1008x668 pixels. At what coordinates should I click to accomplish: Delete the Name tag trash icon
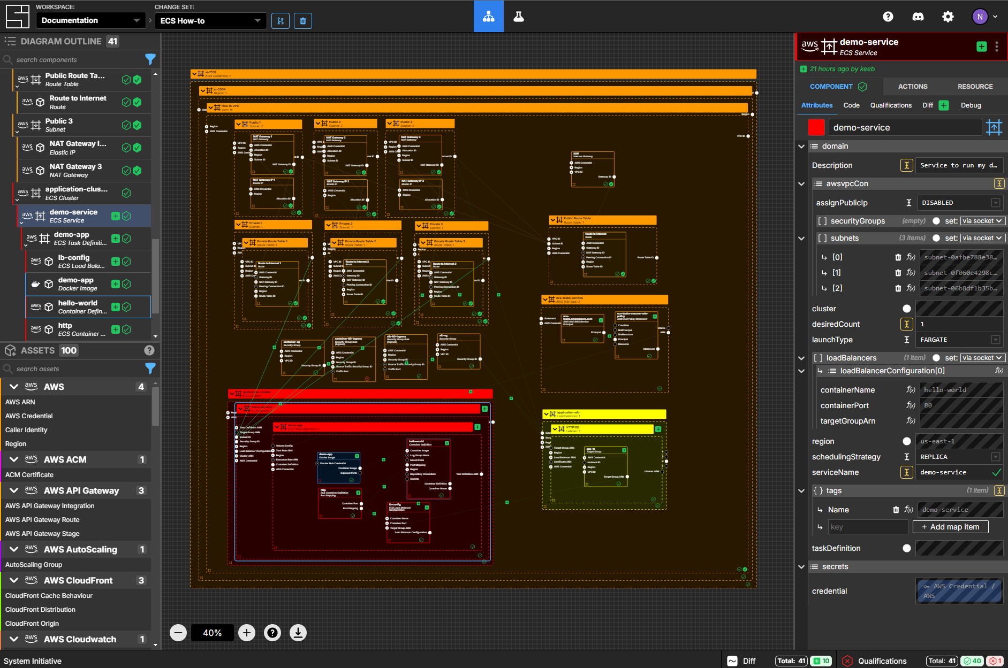(x=896, y=510)
